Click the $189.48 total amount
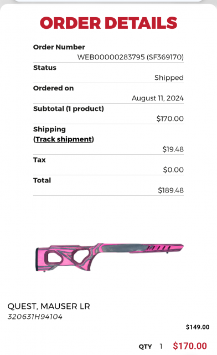The height and width of the screenshot is (355, 217). pos(170,190)
